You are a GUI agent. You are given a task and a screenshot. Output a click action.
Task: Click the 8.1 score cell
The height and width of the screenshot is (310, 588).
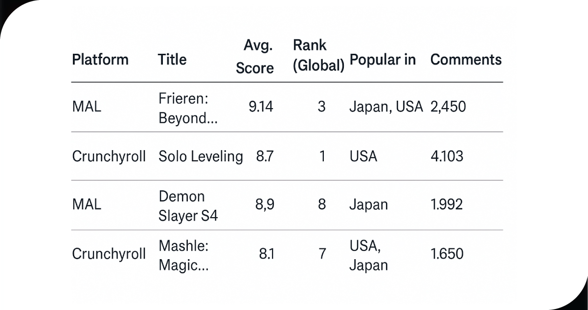click(266, 254)
